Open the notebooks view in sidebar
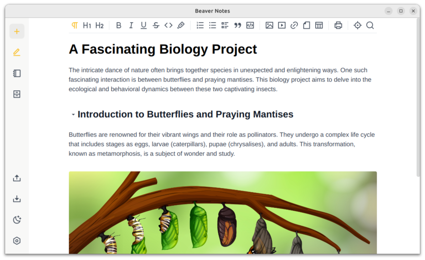This screenshot has width=425, height=260. click(17, 73)
